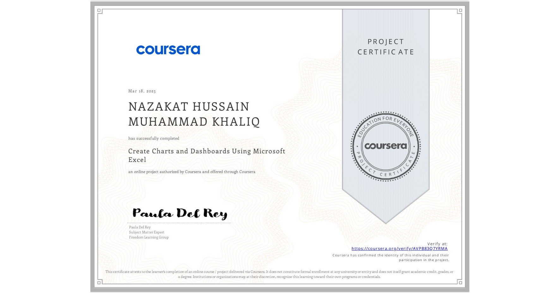Click 'an online project authorized by Coursera' line
This screenshot has height=293, width=560.
[192, 172]
